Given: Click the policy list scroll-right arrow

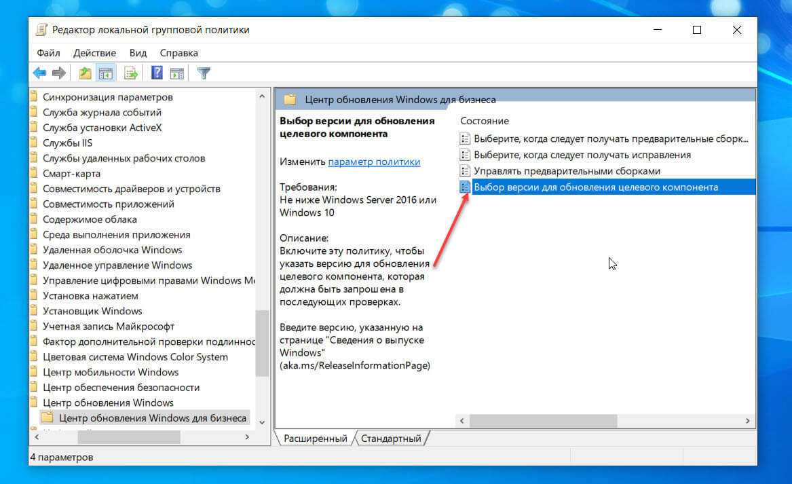Looking at the screenshot, I should pos(748,421).
